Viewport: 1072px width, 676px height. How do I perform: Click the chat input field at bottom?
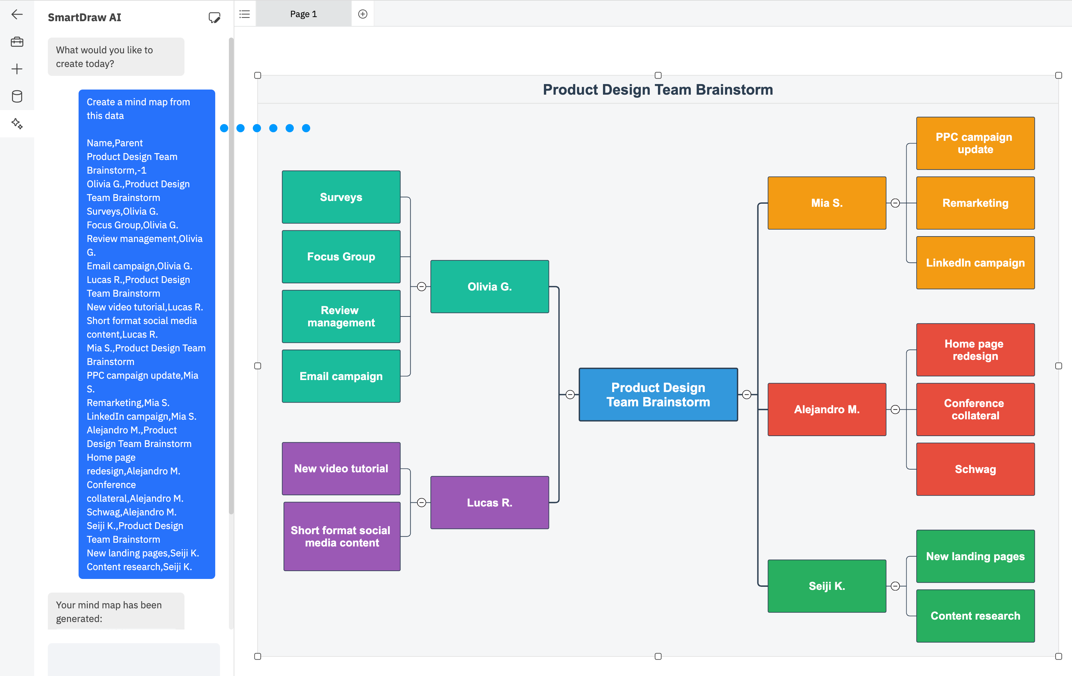tap(134, 659)
